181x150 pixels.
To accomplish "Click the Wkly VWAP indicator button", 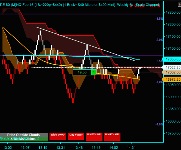I will coord(58,136).
